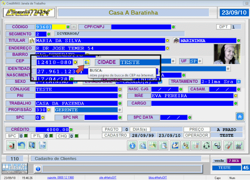Expand panel with blue double-chevron button
Viewport: 250px width, 180px height.
(x=240, y=116)
